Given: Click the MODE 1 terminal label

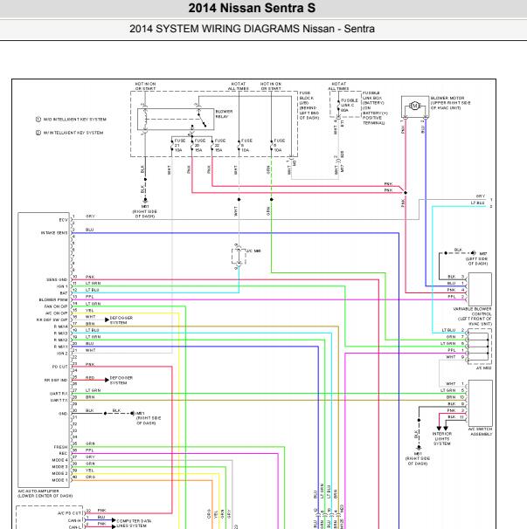Looking at the screenshot, I should 59,480.
